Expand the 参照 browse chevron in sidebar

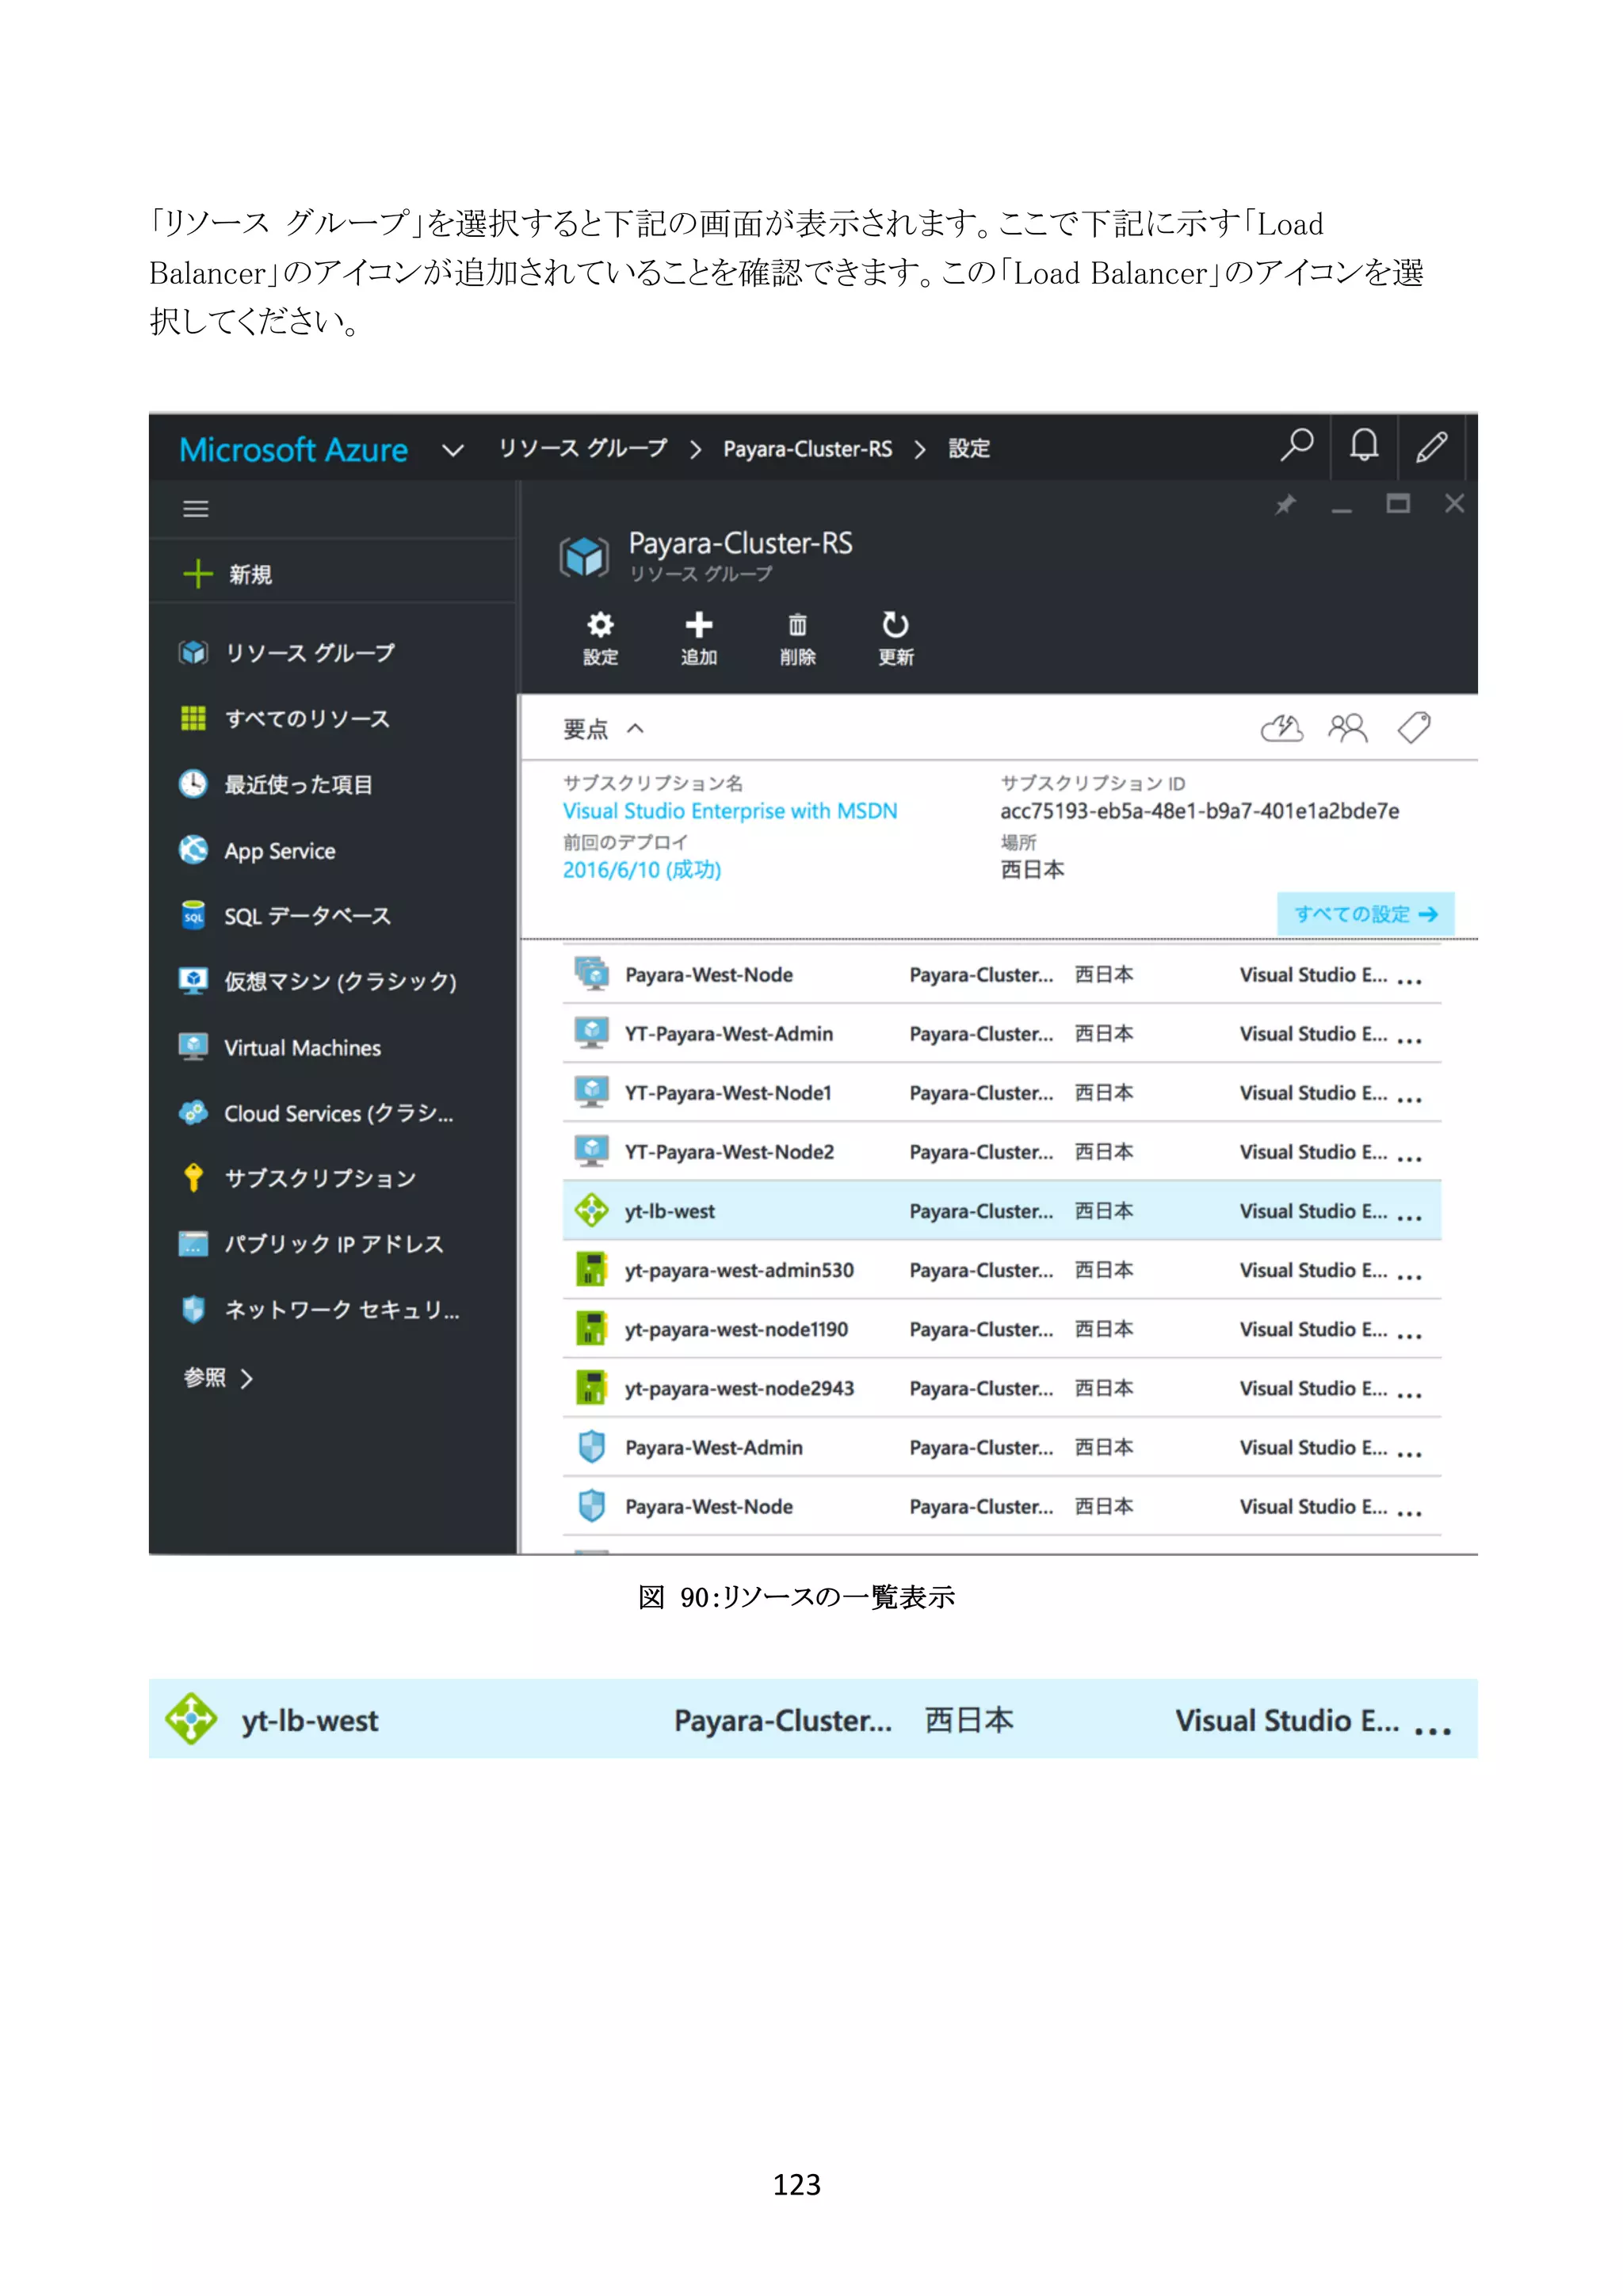pyautogui.click(x=247, y=1379)
